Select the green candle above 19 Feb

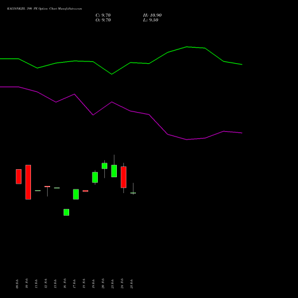tap(95, 178)
